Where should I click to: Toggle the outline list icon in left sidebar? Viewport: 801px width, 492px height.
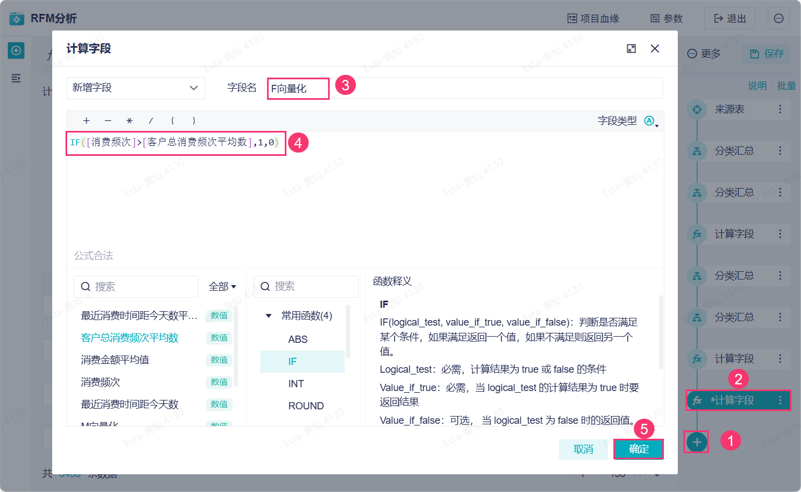tap(16, 78)
